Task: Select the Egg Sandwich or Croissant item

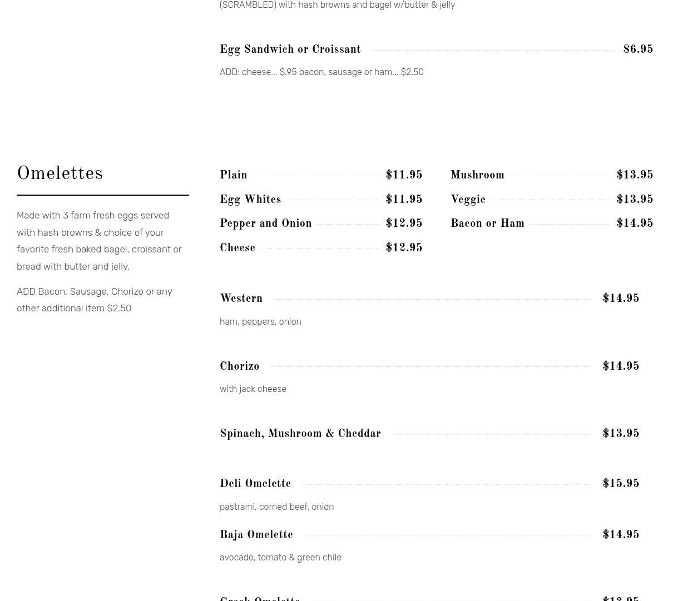Action: click(290, 50)
